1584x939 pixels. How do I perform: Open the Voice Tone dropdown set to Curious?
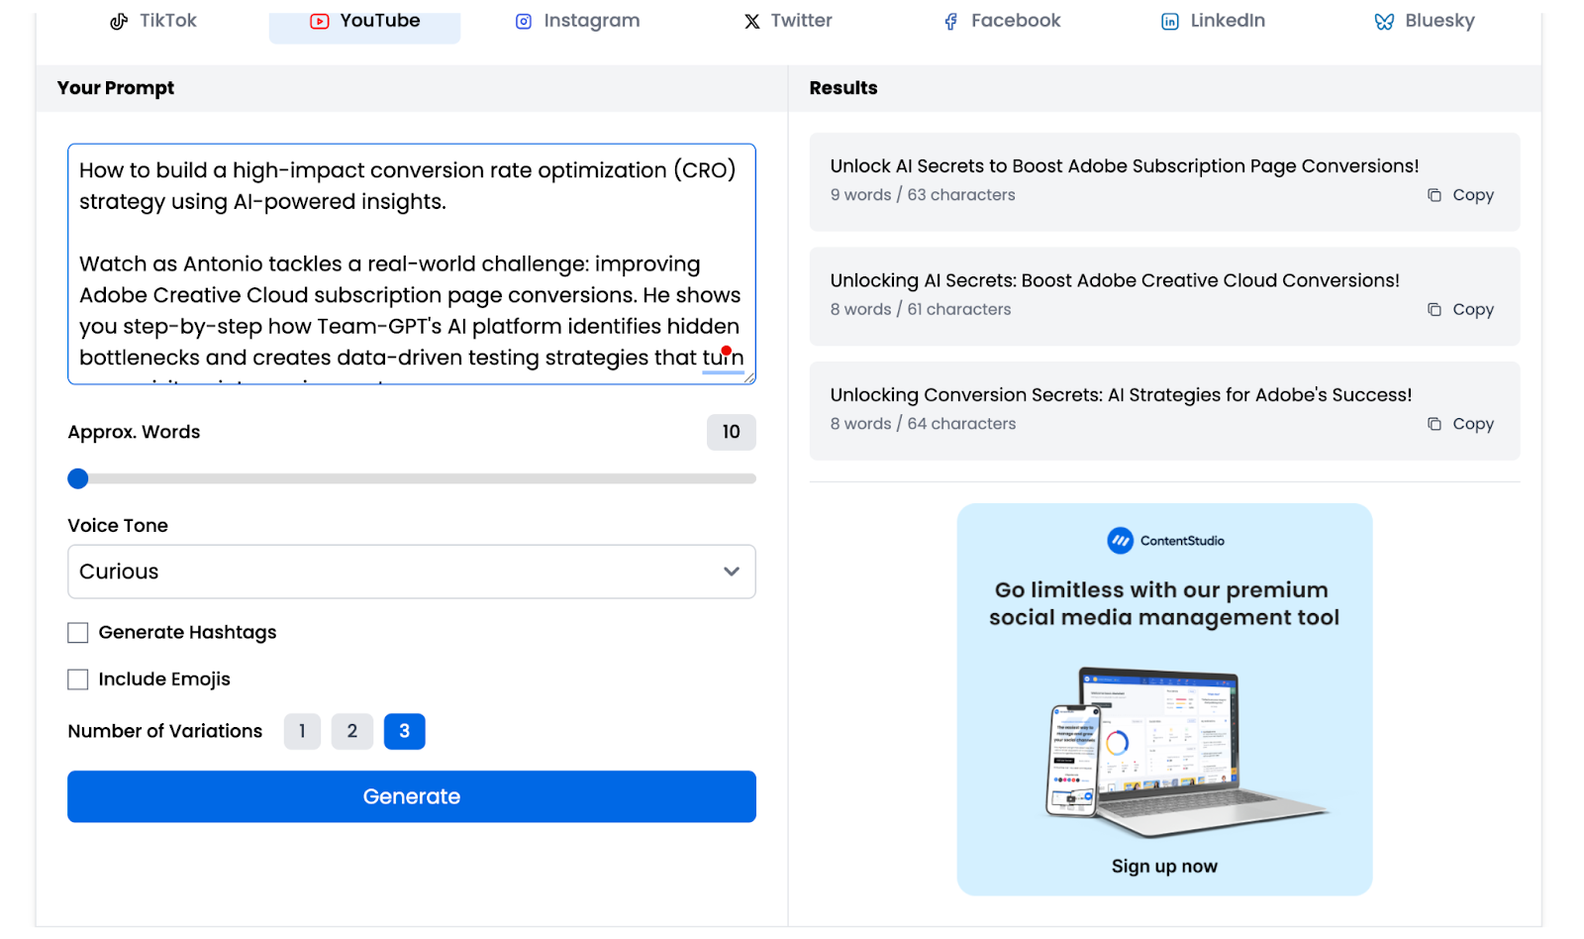point(411,572)
